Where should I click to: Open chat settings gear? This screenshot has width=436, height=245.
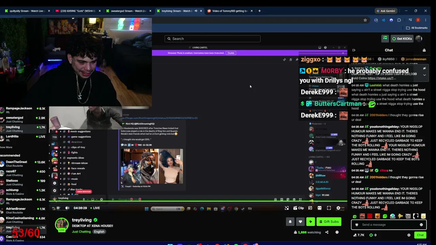[x=409, y=235]
